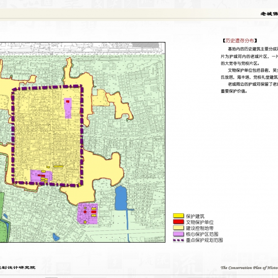
Task: Click the blue rectangular pond on the map
Action: 121,198
